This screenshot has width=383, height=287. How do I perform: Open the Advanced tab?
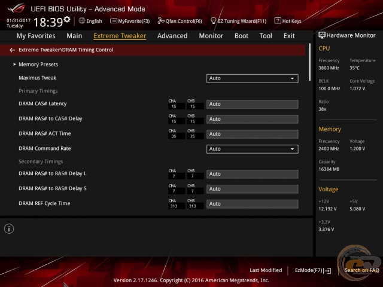point(172,36)
